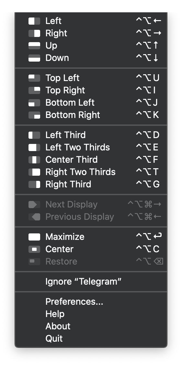The width and height of the screenshot is (182, 365).
Task: Click the Center Third layout icon
Action: [x=34, y=160]
